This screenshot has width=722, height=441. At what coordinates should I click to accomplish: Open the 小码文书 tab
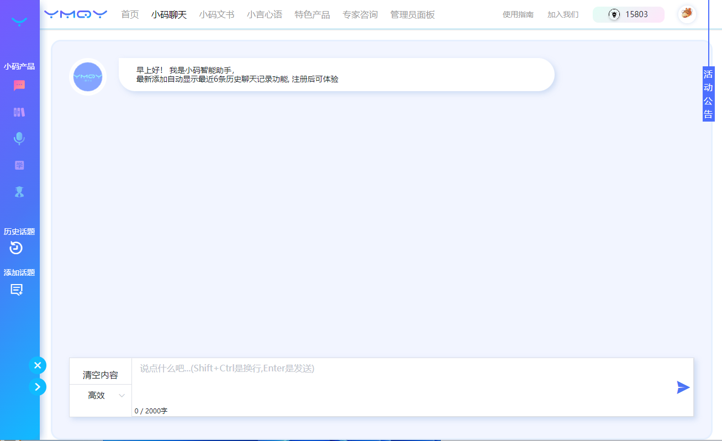click(x=217, y=14)
